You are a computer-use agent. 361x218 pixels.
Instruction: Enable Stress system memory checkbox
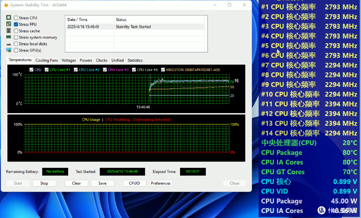click(16, 37)
